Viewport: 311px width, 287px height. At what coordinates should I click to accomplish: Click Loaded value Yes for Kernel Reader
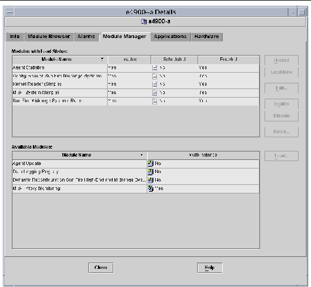click(x=112, y=84)
